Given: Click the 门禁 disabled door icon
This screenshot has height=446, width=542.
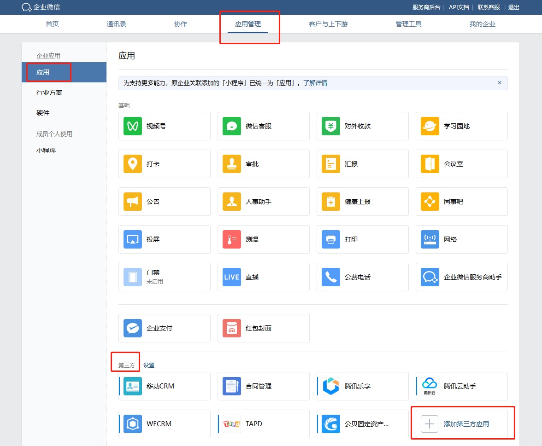Looking at the screenshot, I should (x=132, y=277).
